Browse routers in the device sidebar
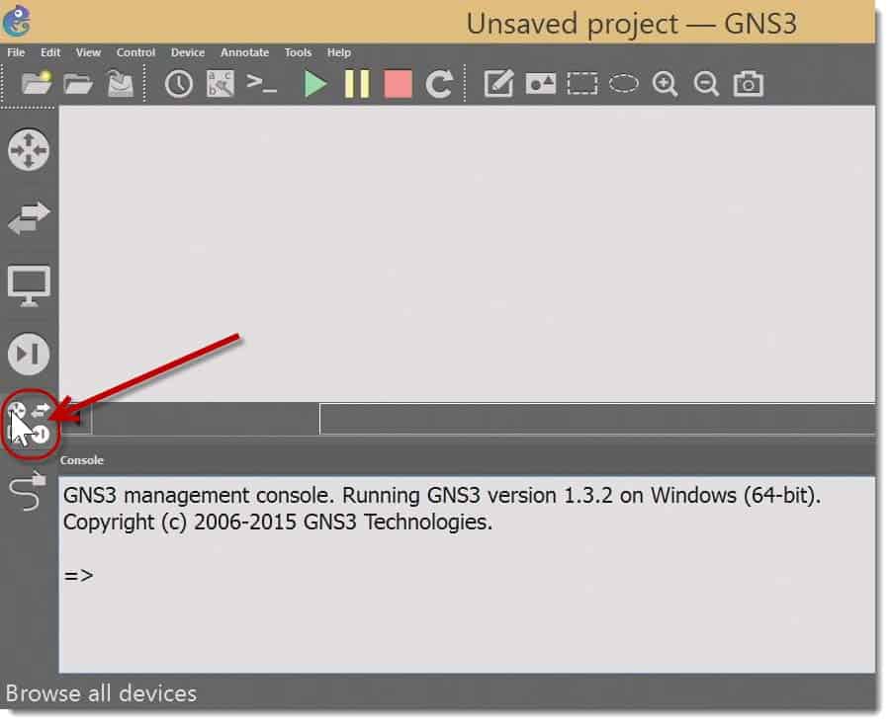890x724 pixels. click(x=29, y=150)
